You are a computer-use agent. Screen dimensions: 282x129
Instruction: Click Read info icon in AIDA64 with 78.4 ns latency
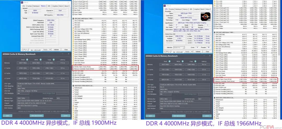170,61
